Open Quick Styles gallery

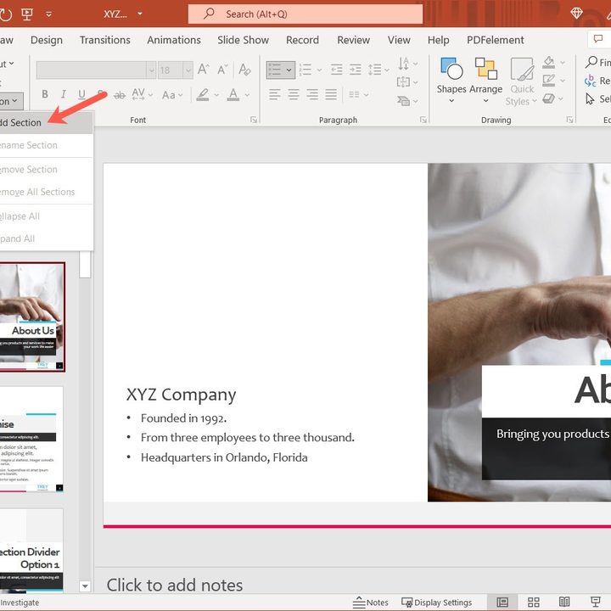click(522, 81)
